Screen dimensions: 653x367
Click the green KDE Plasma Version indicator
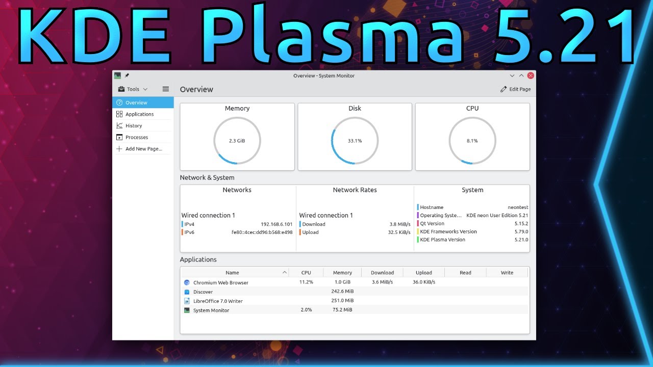[418, 240]
